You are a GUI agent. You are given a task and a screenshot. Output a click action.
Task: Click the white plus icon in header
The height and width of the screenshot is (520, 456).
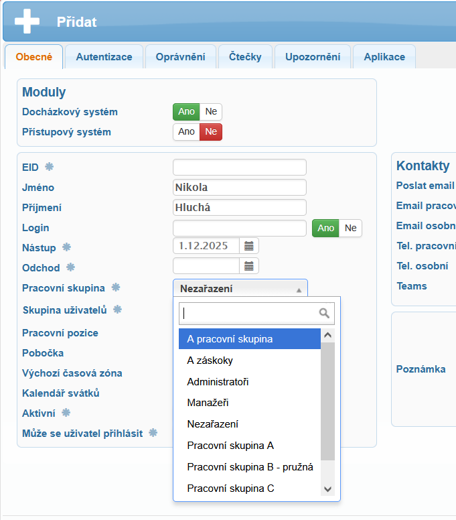click(x=27, y=21)
